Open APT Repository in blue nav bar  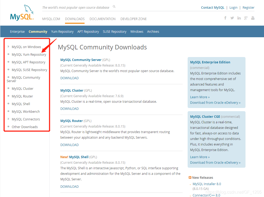coord(88,32)
